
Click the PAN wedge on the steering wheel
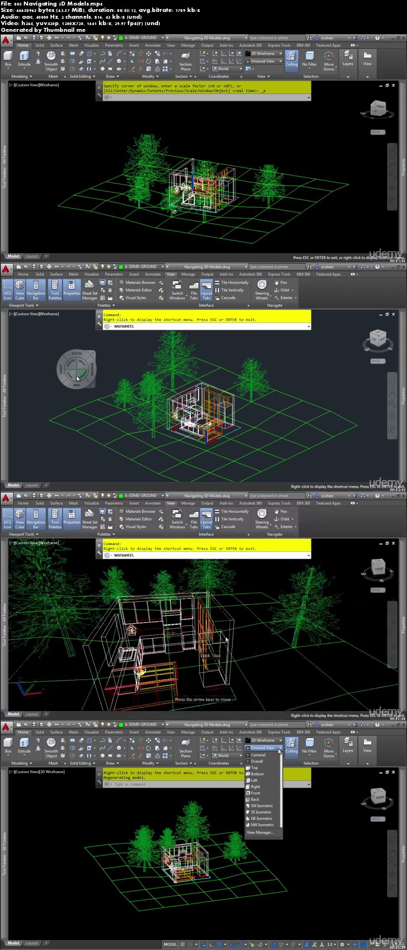point(76,385)
